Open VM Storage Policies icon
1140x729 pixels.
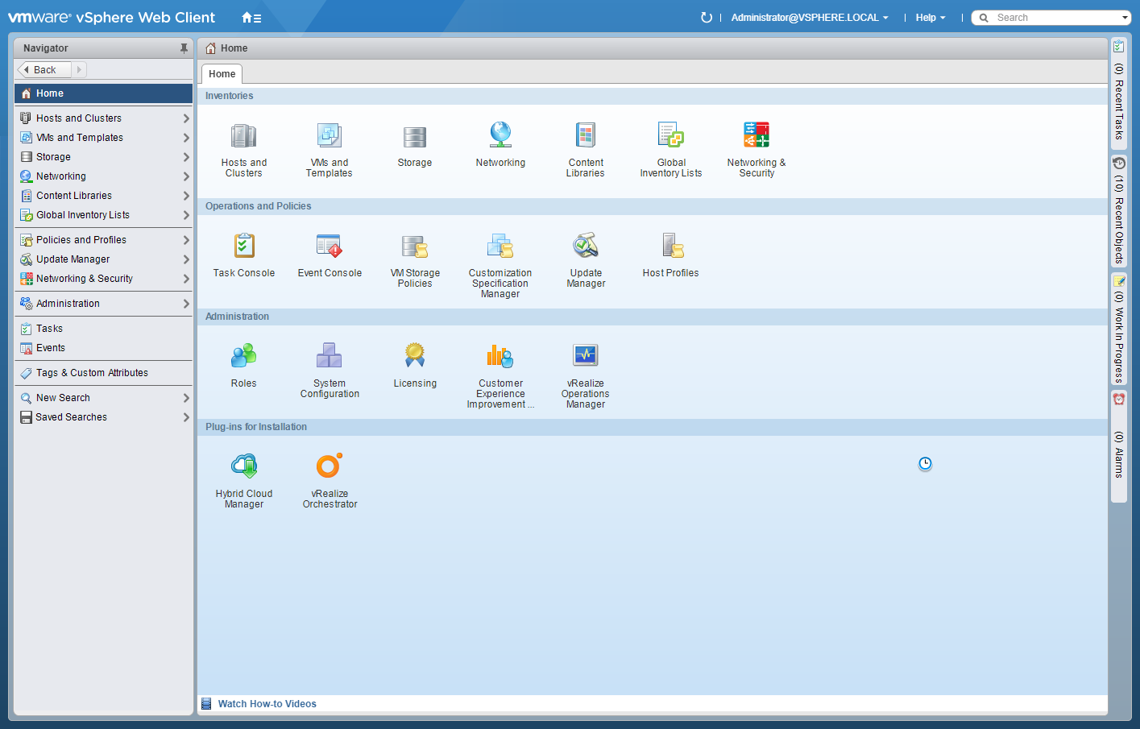tap(415, 246)
